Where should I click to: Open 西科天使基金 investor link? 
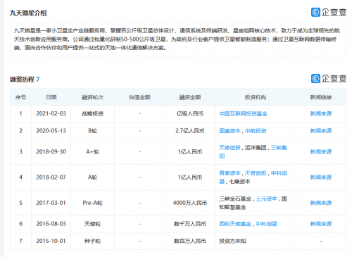235,224
